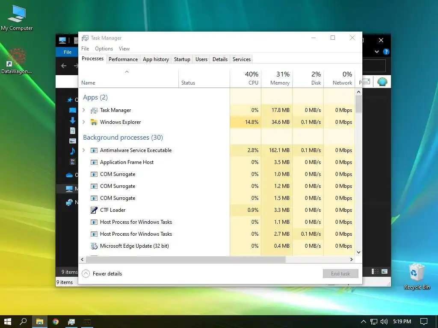The image size is (438, 328).
Task: Open File Explorer from the taskbar
Action: click(39, 322)
